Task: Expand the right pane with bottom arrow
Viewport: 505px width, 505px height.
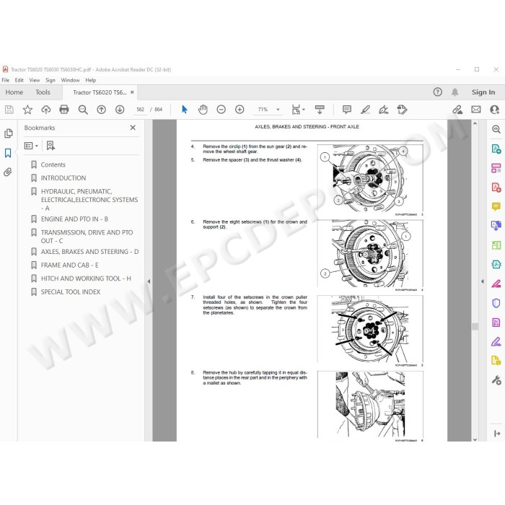Action: (496, 434)
